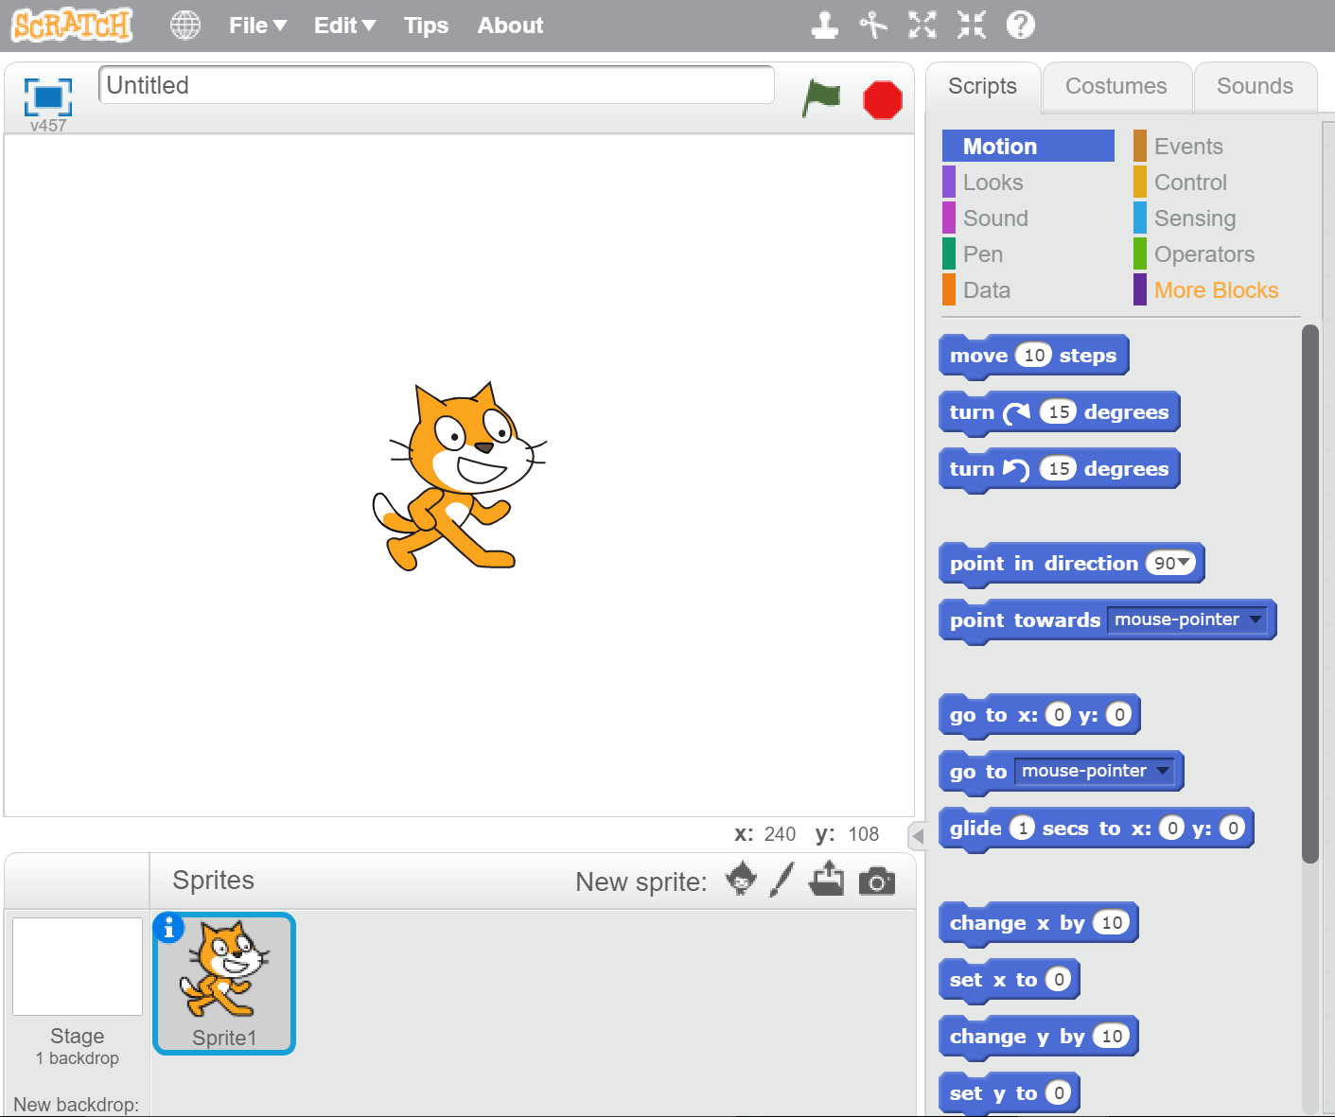Screen dimensions: 1335x1117
Task: Click the set y to value
Action: pos(1059,1092)
